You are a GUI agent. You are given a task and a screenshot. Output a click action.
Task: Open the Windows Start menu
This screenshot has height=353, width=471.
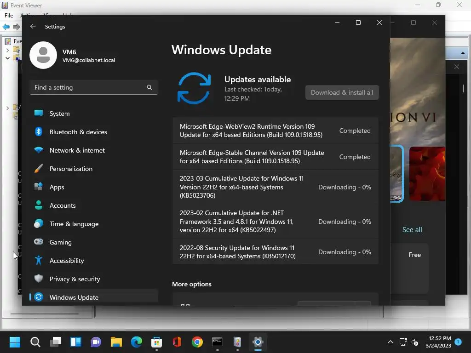click(x=15, y=342)
